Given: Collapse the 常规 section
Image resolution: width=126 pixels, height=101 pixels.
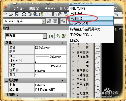Looking at the screenshot, I should [x=62, y=43].
